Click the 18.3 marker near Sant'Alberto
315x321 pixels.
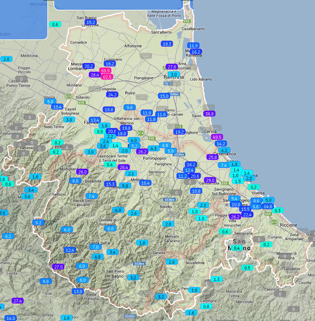(x=167, y=44)
